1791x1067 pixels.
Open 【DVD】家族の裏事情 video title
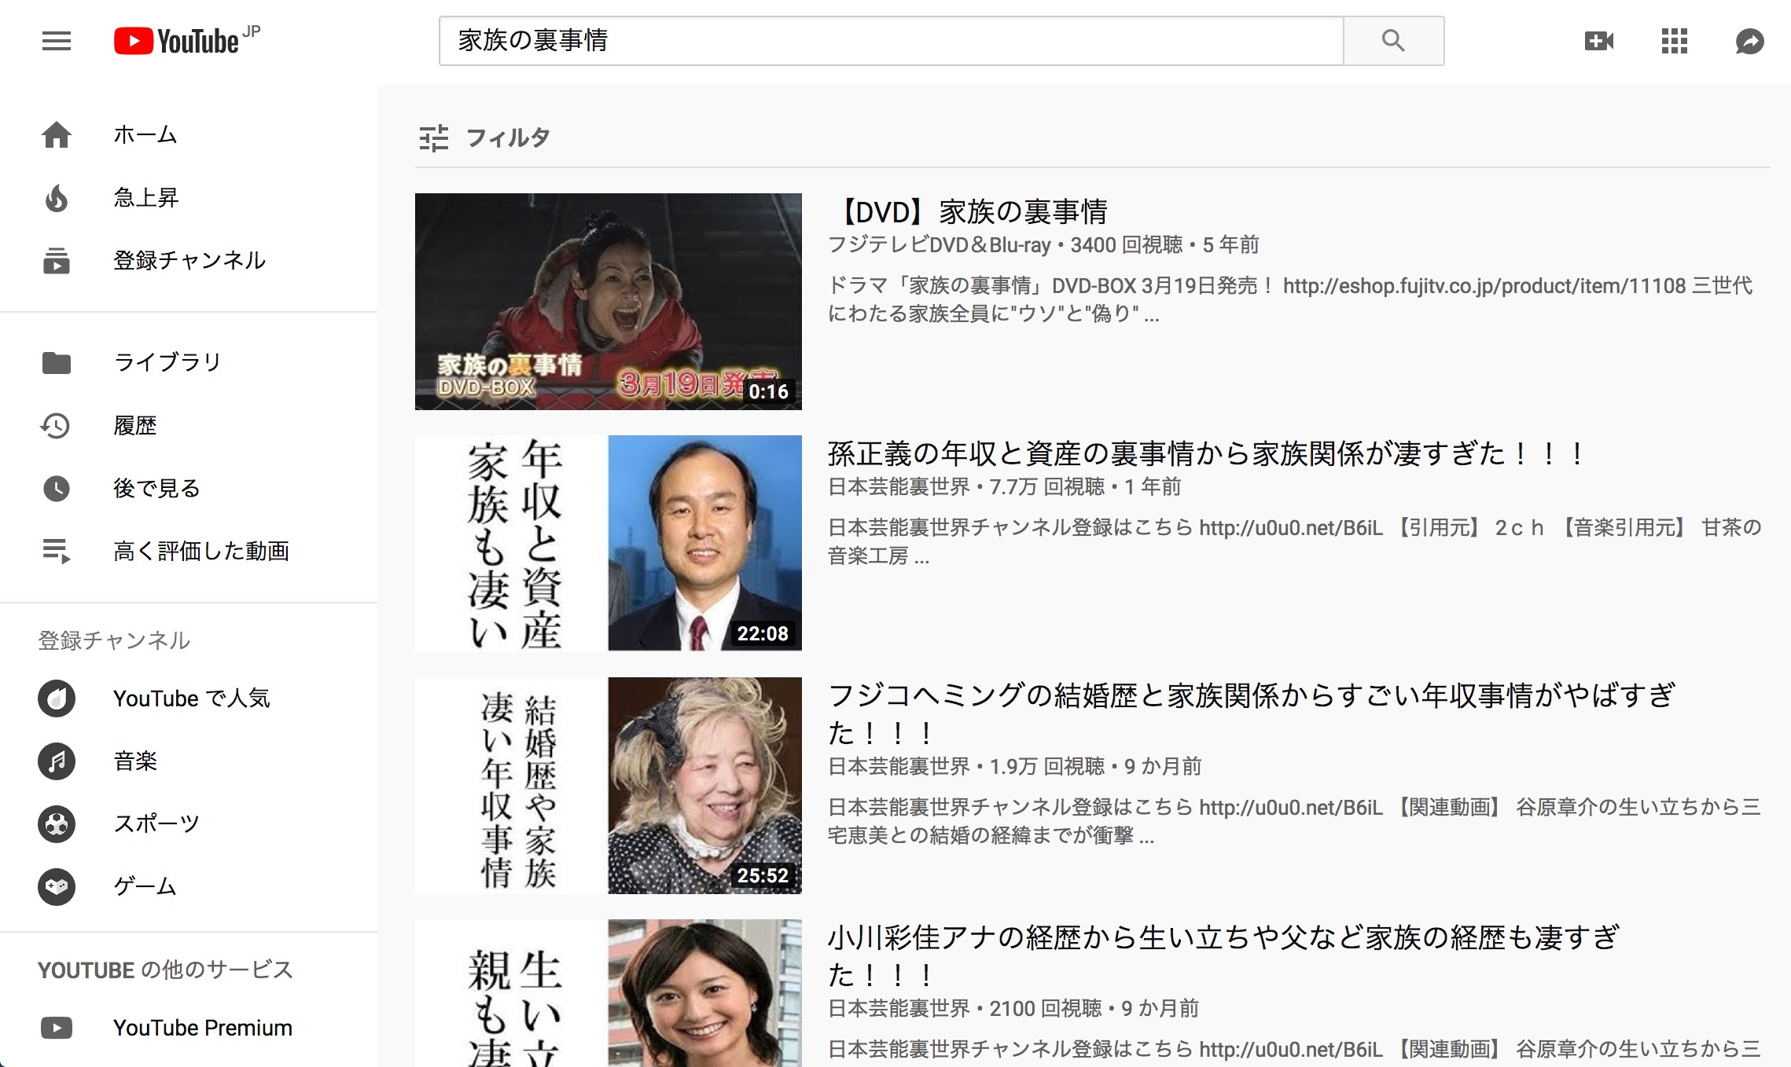click(968, 212)
